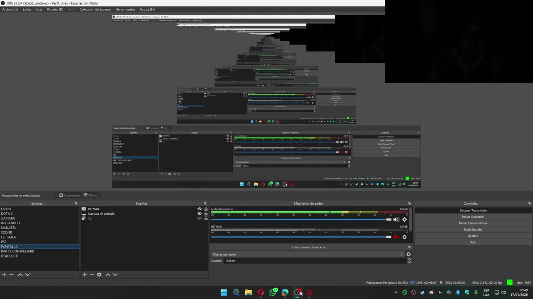The image size is (533, 299).
Task: Click the audio mixer vertical scrollbar
Action: 411,219
